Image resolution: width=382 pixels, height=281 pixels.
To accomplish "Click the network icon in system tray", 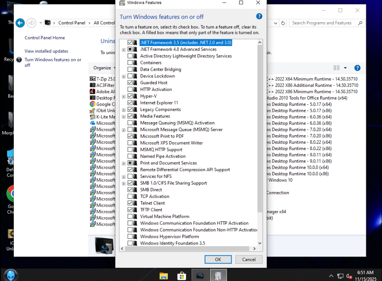I will pos(340,276).
